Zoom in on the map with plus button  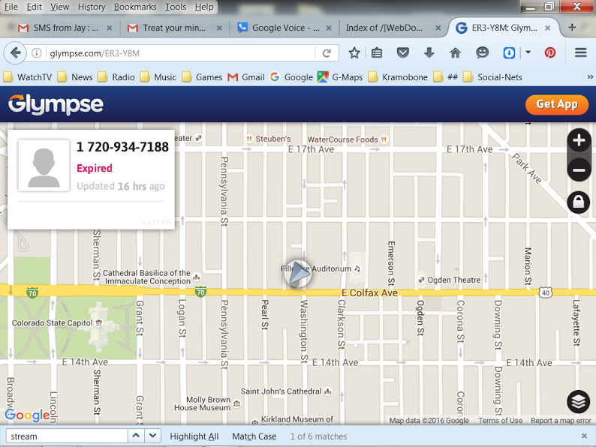pyautogui.click(x=579, y=140)
